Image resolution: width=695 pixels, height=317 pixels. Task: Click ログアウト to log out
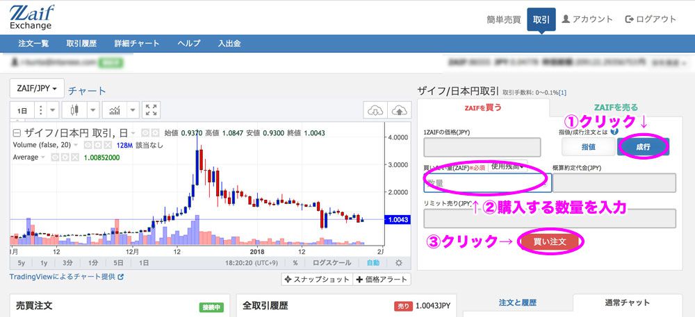coord(651,19)
